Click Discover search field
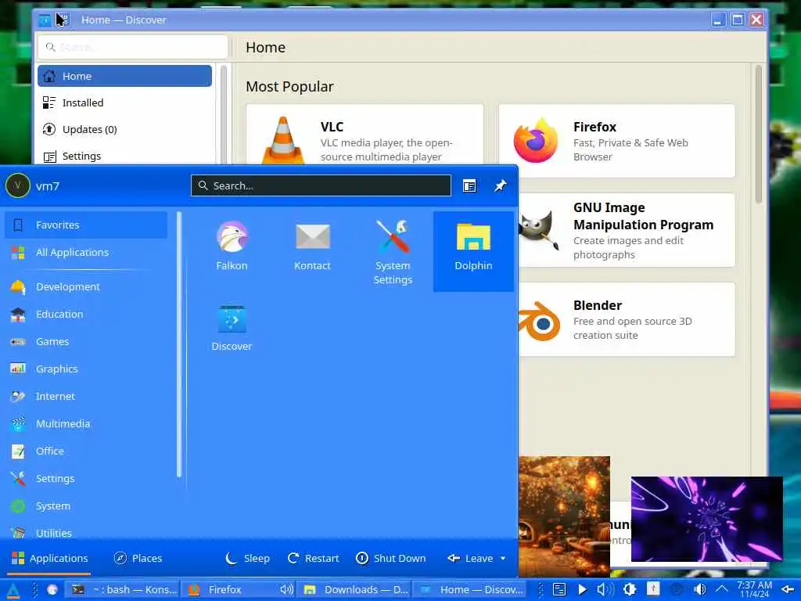The height and width of the screenshot is (601, 801). click(133, 47)
